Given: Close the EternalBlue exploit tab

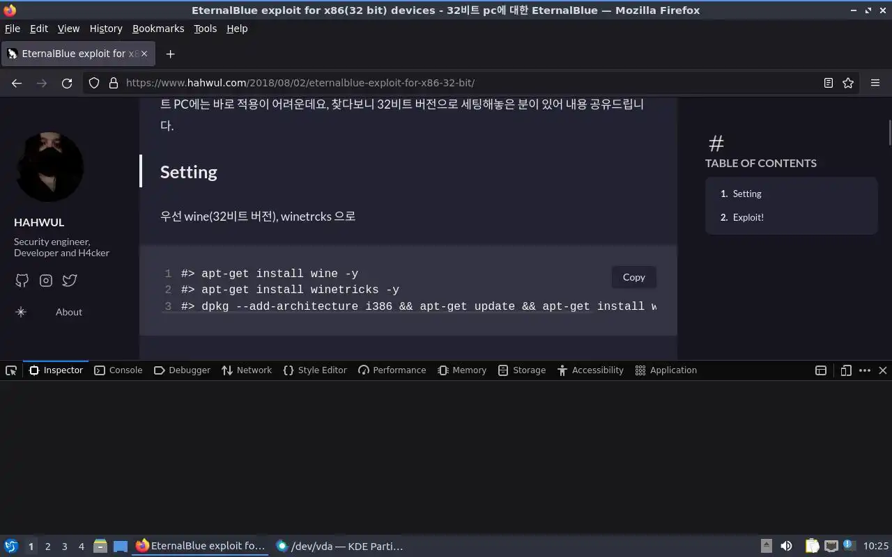Looking at the screenshot, I should pos(144,54).
